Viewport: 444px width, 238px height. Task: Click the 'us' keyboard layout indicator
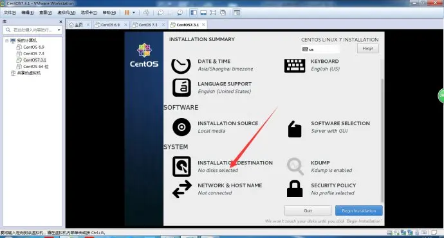pyautogui.click(x=320, y=49)
